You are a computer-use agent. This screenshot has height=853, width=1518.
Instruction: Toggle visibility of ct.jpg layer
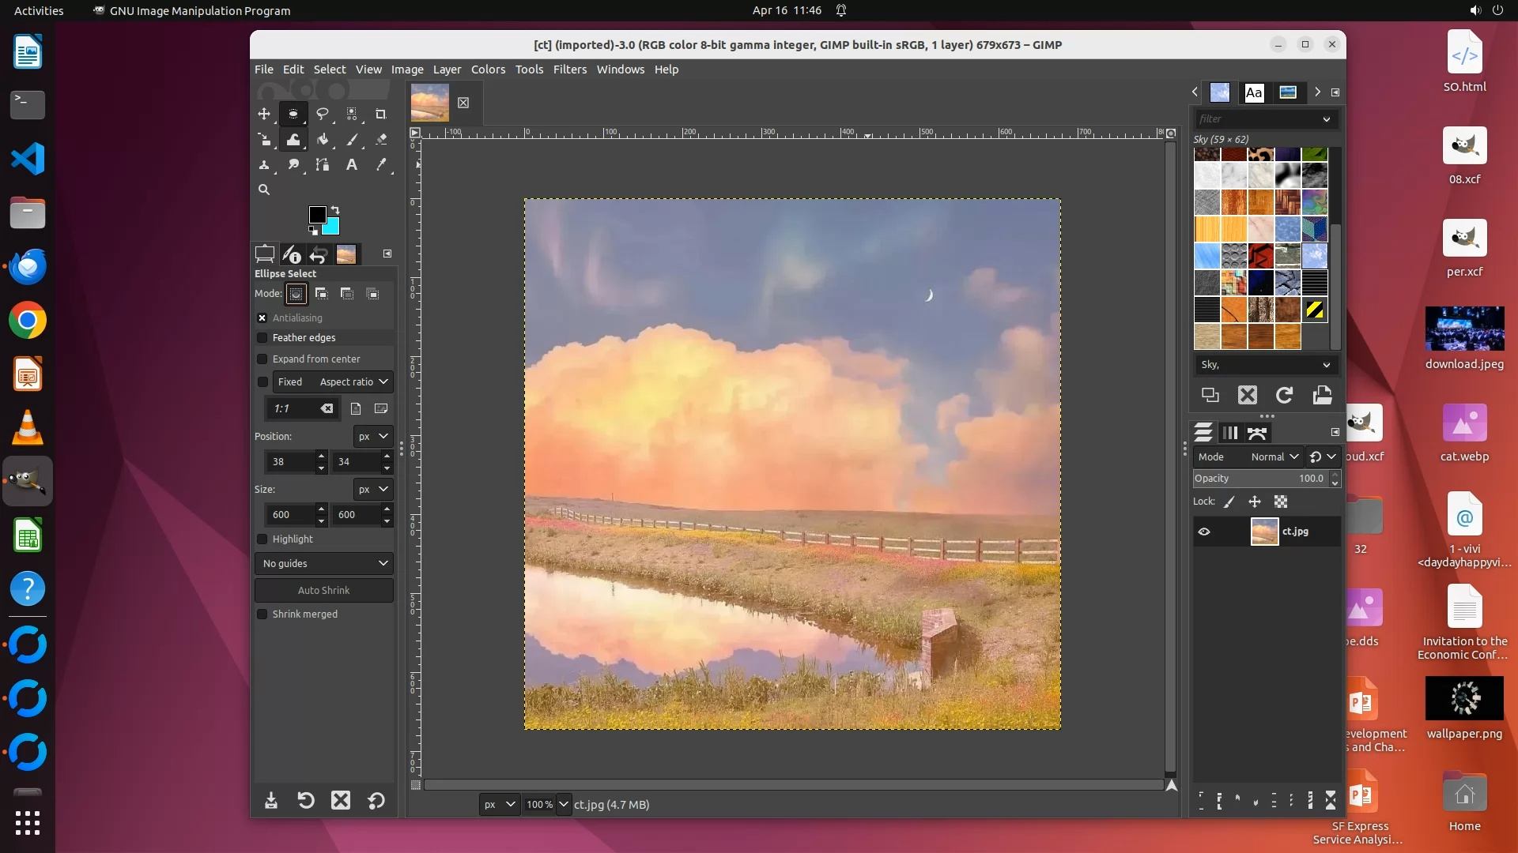(x=1204, y=532)
